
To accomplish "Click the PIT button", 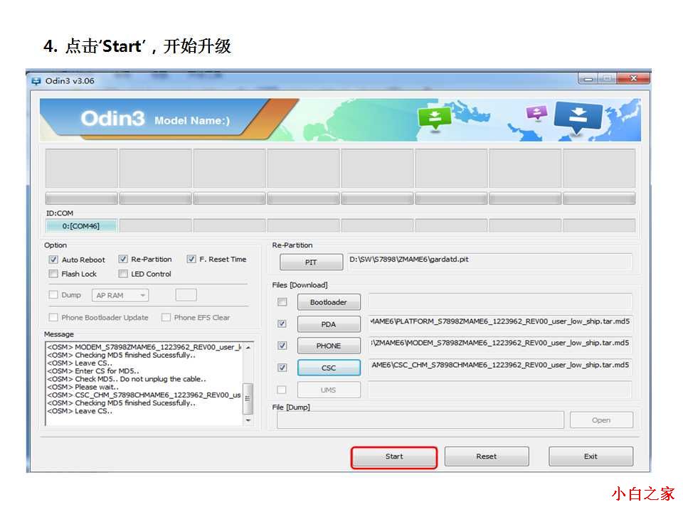I will (311, 262).
